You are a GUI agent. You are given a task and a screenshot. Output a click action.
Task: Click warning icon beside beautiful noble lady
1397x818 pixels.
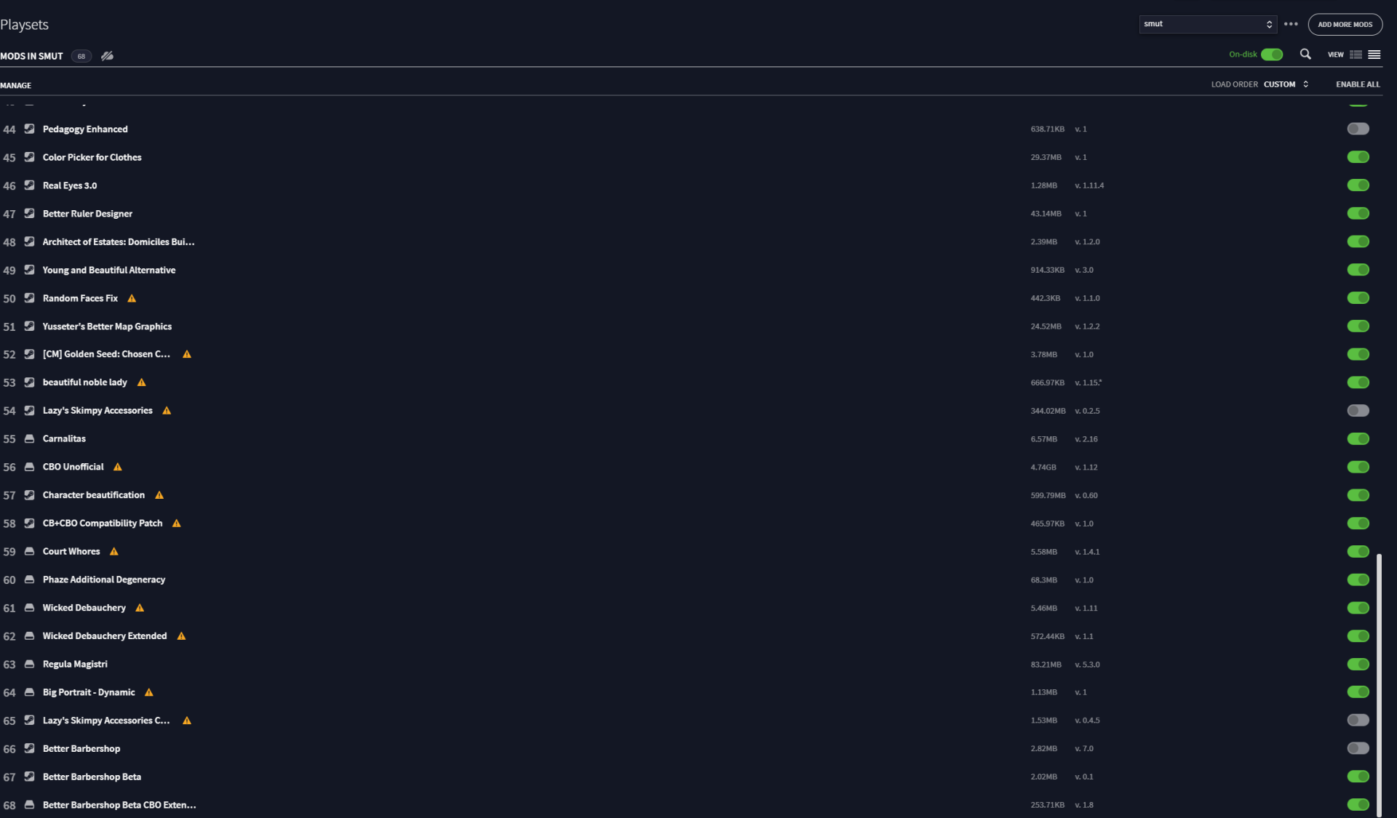tap(142, 382)
